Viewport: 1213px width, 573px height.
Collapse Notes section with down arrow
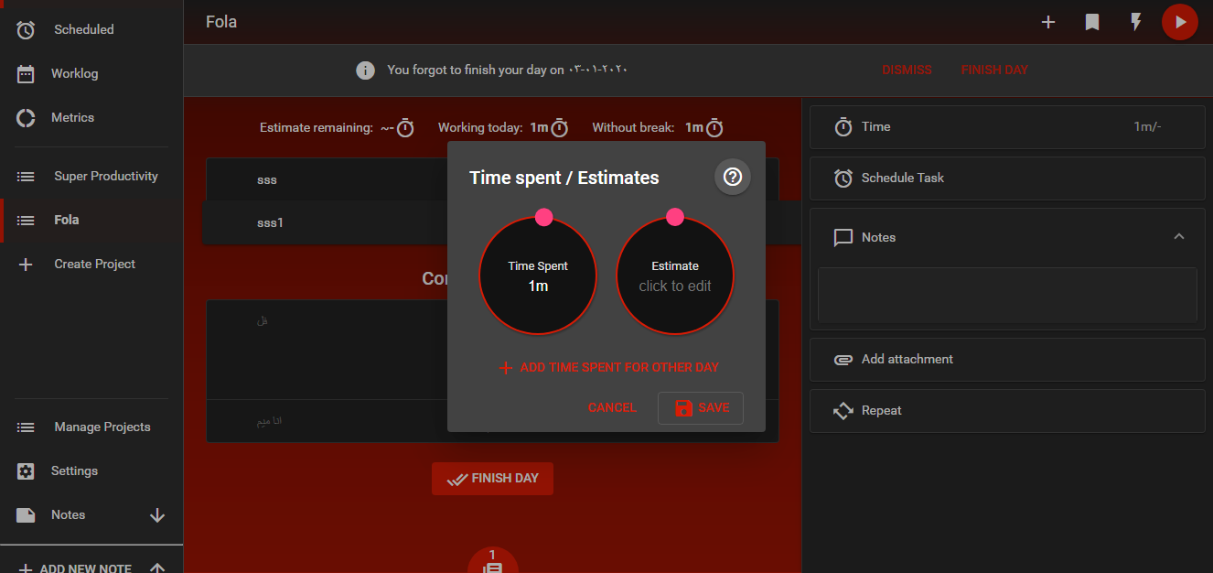[x=157, y=515]
